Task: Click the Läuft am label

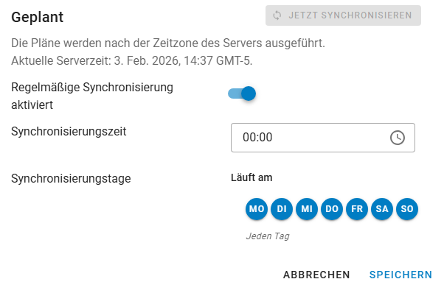Action: point(252,177)
